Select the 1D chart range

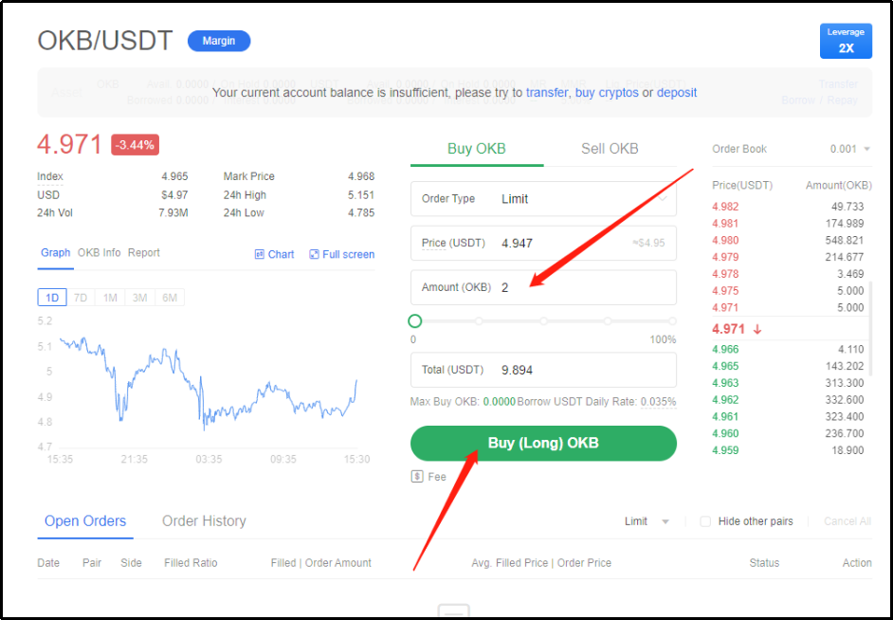pos(52,298)
